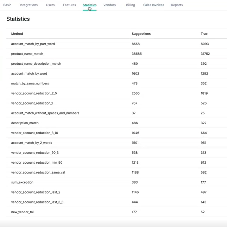The width and height of the screenshot is (227, 227).
Task: Open the Vendors tab
Action: [x=109, y=5]
